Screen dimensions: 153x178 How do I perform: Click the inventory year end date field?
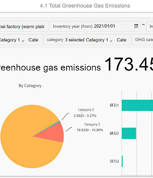(x=150, y=26)
